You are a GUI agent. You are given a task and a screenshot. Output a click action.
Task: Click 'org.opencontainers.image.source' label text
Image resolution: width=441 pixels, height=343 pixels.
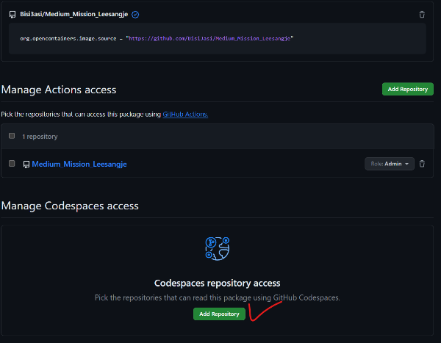[68, 38]
